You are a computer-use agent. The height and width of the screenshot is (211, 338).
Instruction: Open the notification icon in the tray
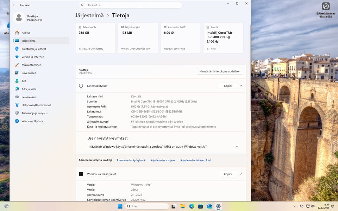(333, 206)
